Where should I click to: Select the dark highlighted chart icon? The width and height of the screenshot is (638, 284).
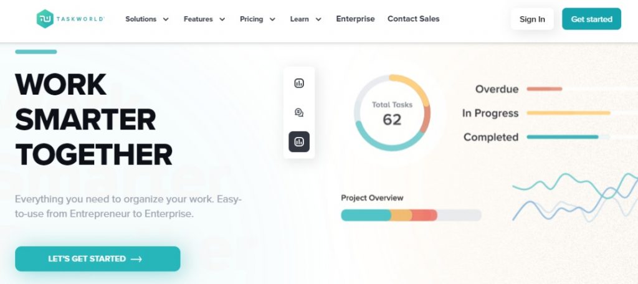pyautogui.click(x=299, y=142)
